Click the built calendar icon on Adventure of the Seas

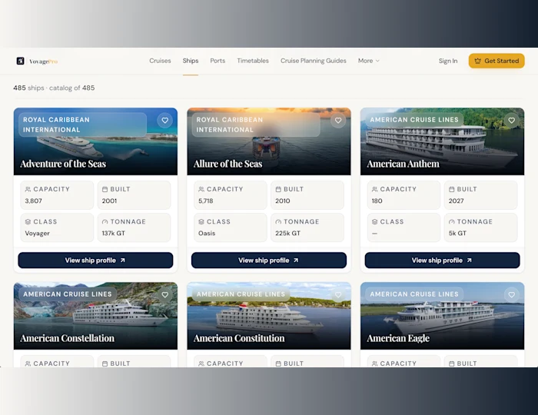pos(105,189)
